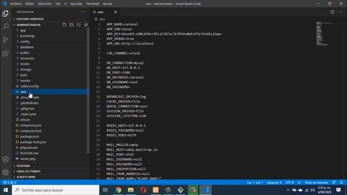Open Task View on the taskbar
Viewport: 347px width, 195px height.
105,190
